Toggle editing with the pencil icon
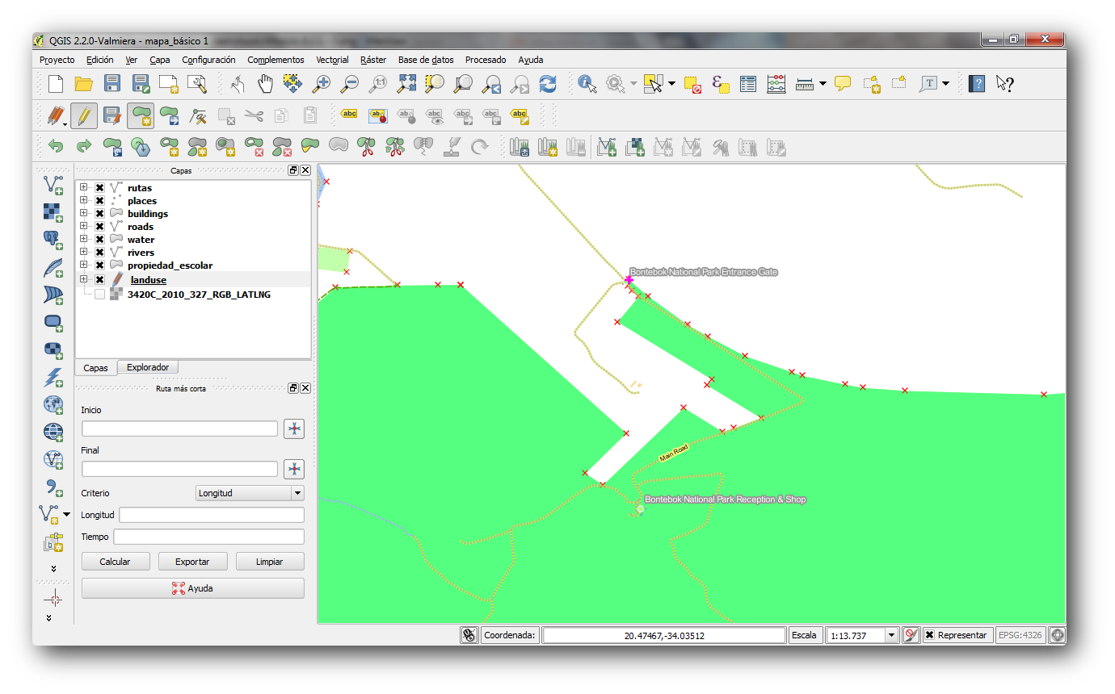This screenshot has height=694, width=1115. click(x=84, y=116)
